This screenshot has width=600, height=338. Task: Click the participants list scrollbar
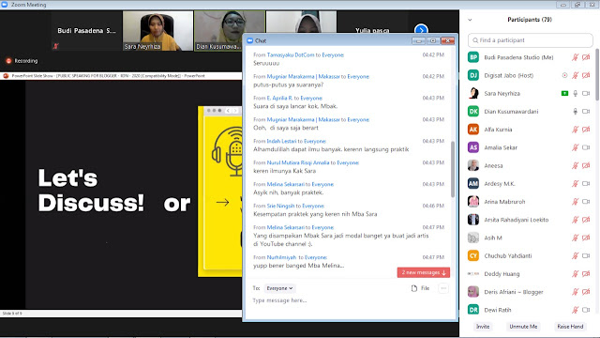click(597, 75)
